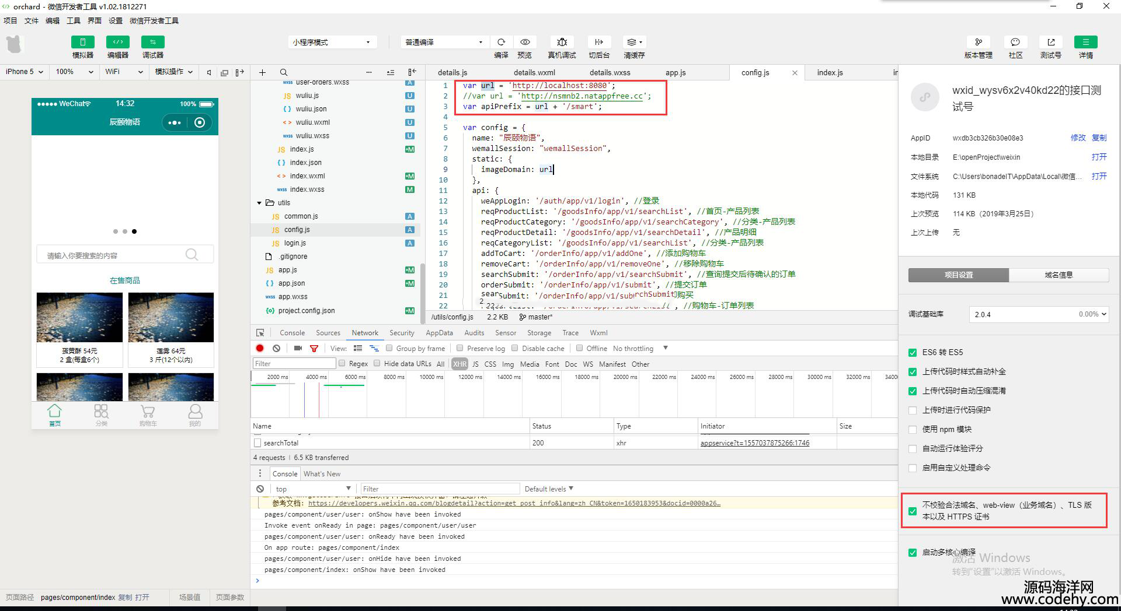Image resolution: width=1121 pixels, height=611 pixels.
Task: Switch to the 域名信息 tab
Action: tap(1059, 275)
